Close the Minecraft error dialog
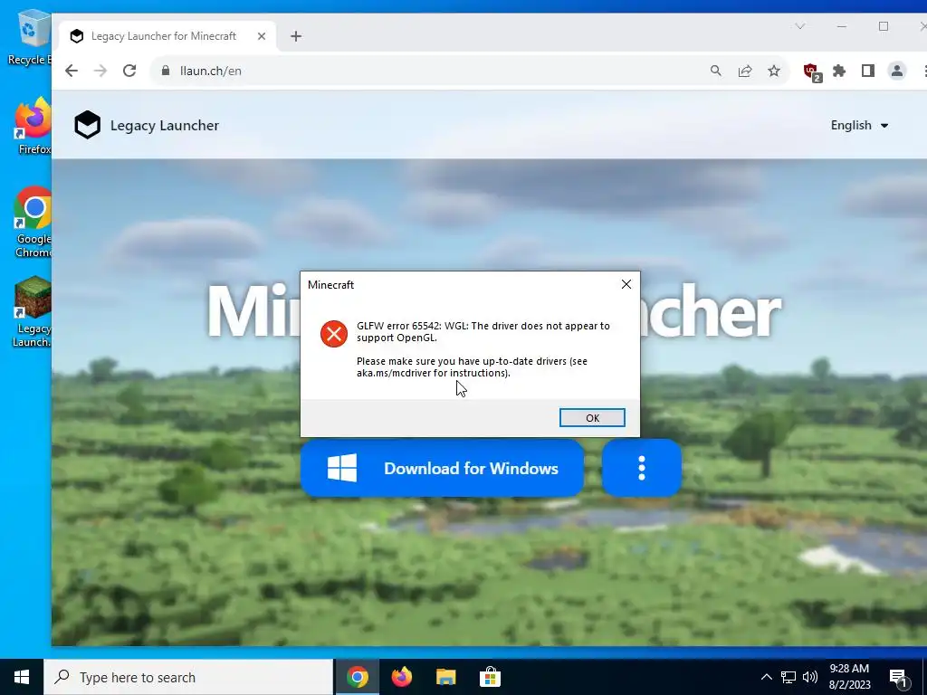927x695 pixels. (x=626, y=284)
